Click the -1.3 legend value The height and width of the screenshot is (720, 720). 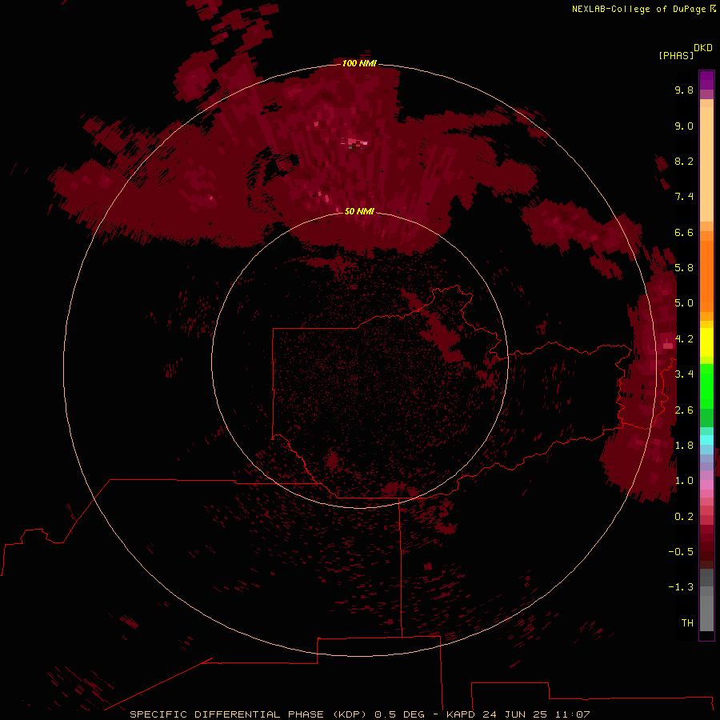tap(681, 587)
